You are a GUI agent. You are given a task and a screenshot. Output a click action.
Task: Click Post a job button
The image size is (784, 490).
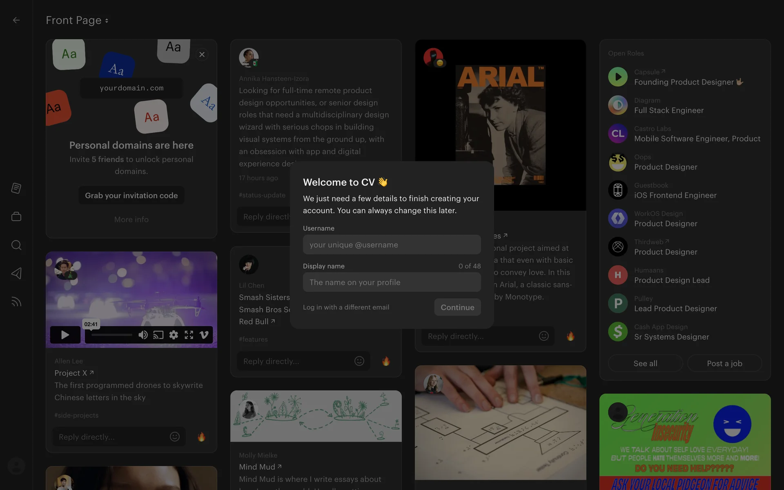pyautogui.click(x=724, y=363)
